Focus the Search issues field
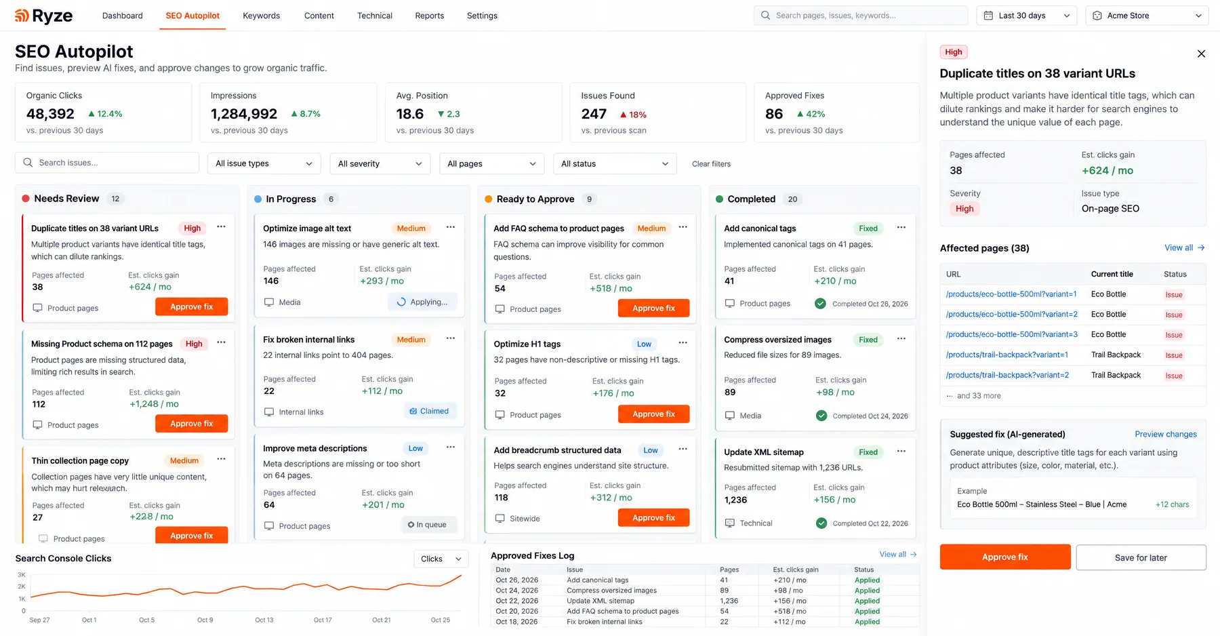The height and width of the screenshot is (636, 1220). coord(107,163)
